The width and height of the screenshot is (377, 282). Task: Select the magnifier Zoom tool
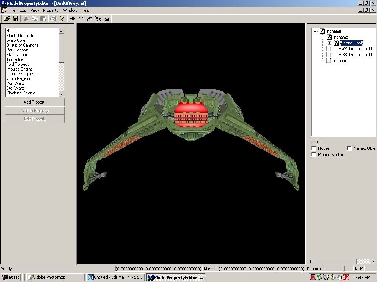(x=89, y=18)
